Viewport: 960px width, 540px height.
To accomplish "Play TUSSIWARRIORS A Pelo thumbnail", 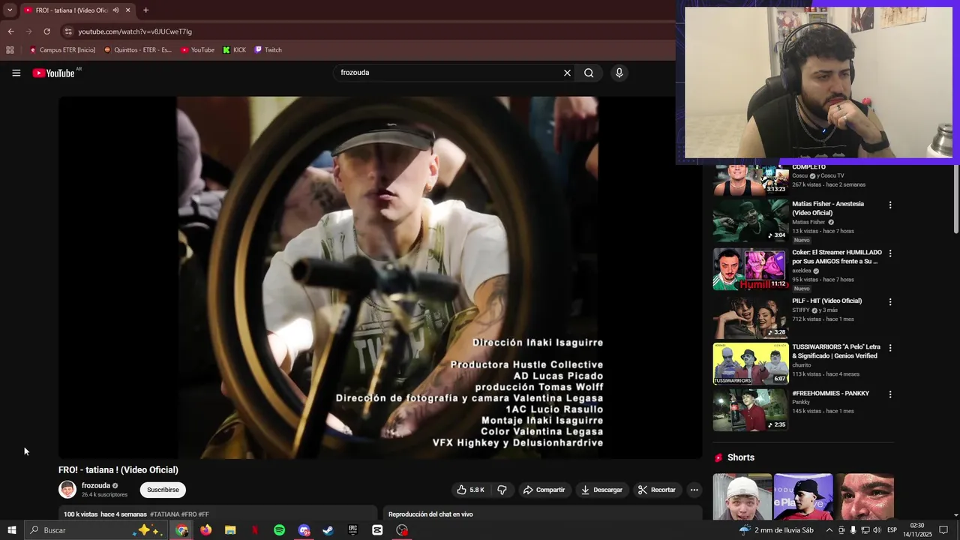I will (751, 364).
